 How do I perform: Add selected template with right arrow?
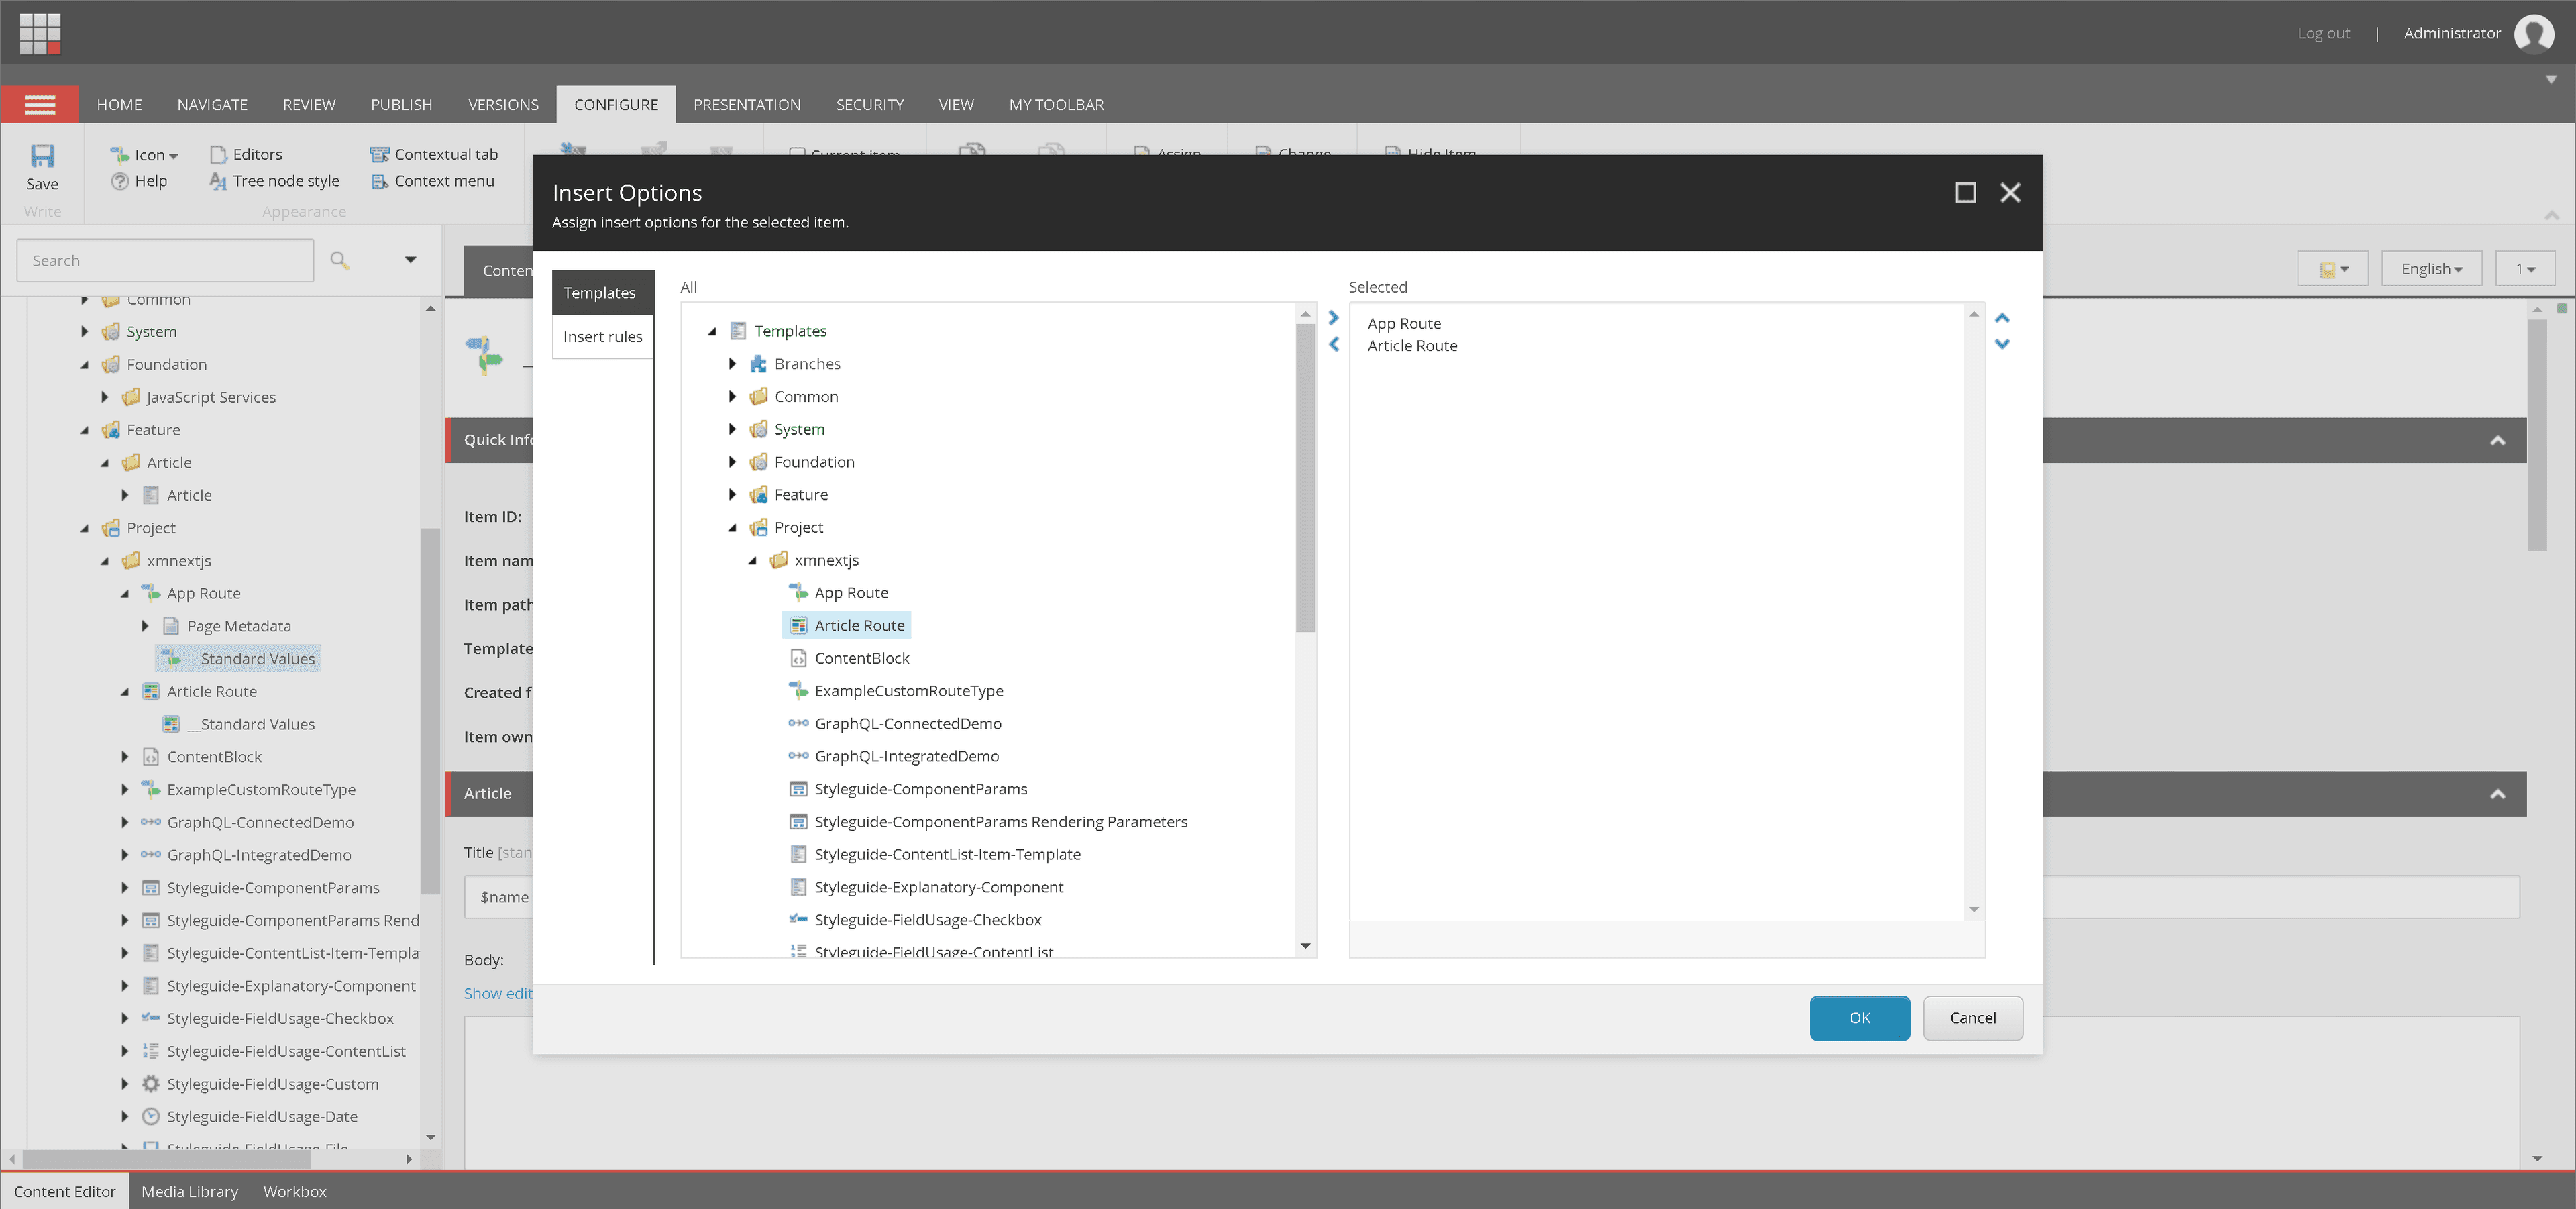[x=1333, y=318]
